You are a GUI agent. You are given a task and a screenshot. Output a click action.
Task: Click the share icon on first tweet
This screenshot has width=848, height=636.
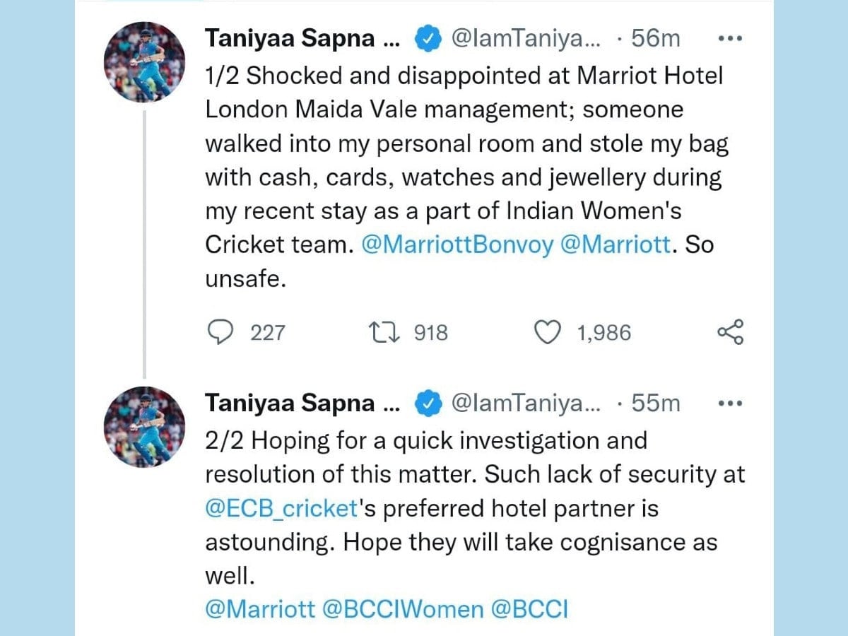pyautogui.click(x=731, y=332)
